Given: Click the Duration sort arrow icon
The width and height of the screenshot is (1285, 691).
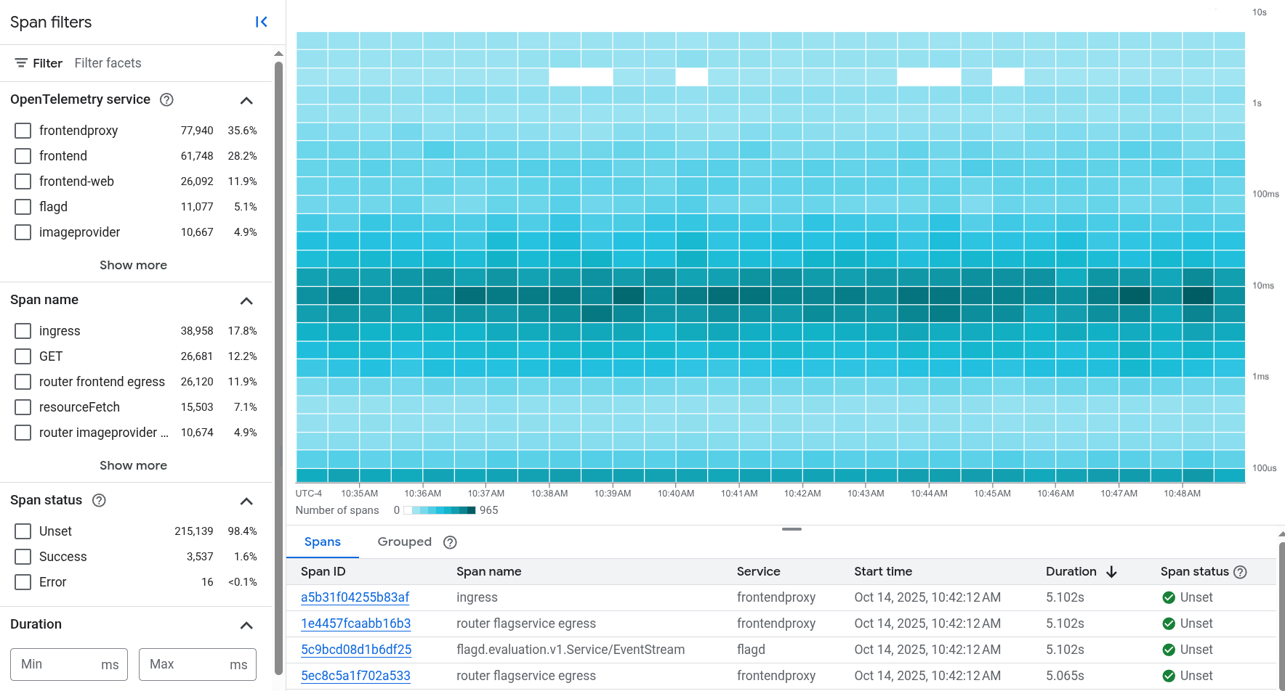Looking at the screenshot, I should point(1111,572).
